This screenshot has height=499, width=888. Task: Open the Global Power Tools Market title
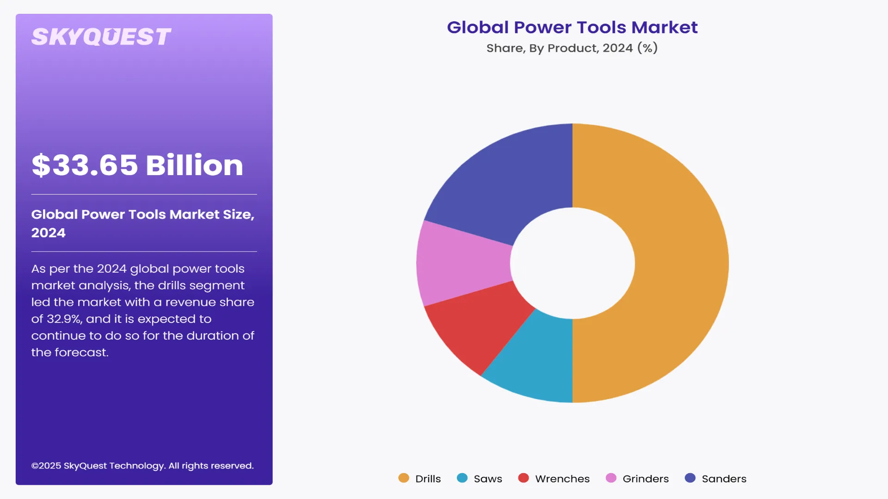[x=572, y=28]
